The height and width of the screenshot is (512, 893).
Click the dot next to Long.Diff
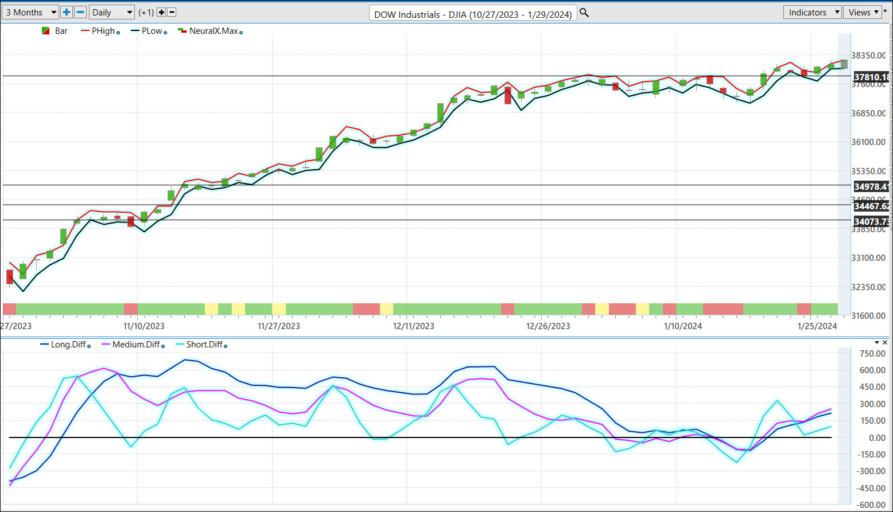click(89, 346)
